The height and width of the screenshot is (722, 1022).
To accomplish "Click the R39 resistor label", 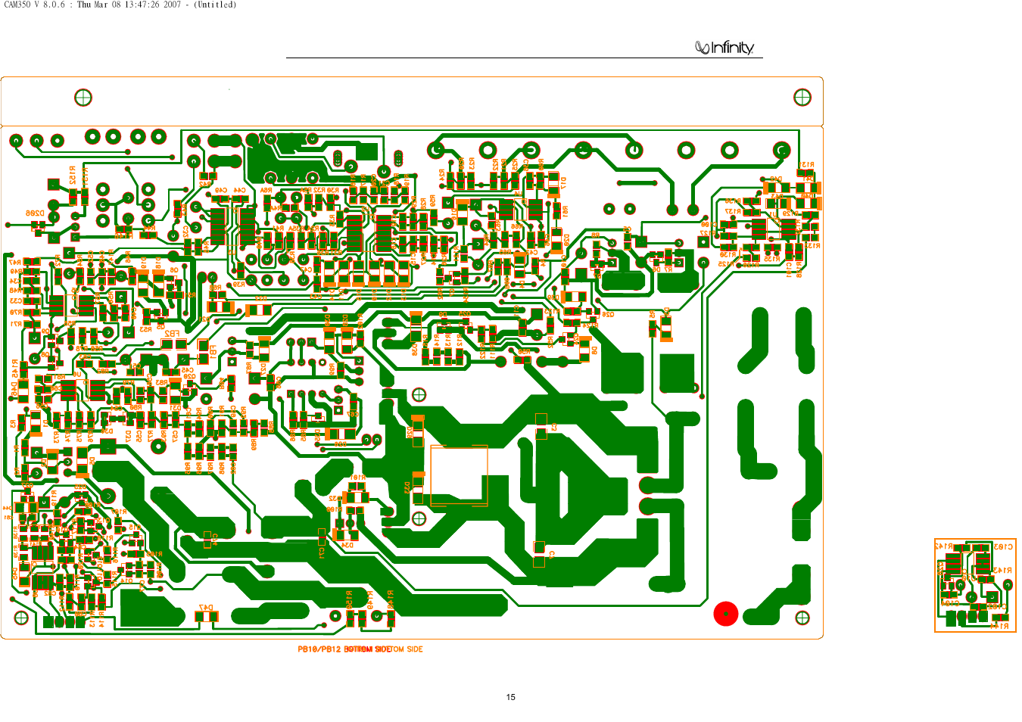I will click(239, 285).
